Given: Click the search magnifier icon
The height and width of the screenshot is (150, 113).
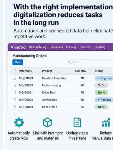Looking at the screenshot, I should point(70,62).
